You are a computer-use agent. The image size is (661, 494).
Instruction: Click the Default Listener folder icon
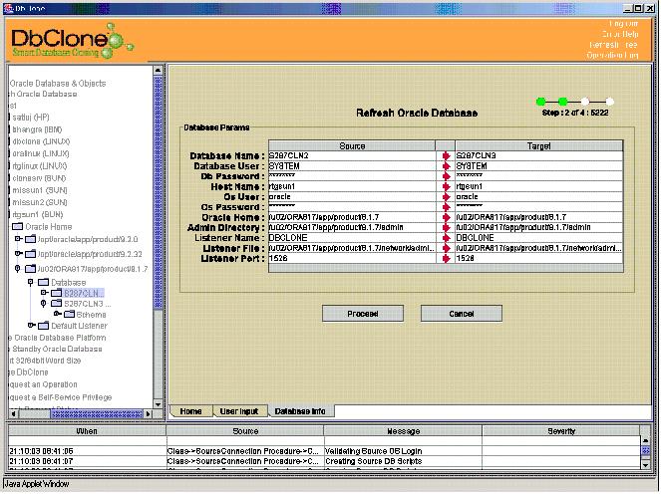pyautogui.click(x=44, y=326)
